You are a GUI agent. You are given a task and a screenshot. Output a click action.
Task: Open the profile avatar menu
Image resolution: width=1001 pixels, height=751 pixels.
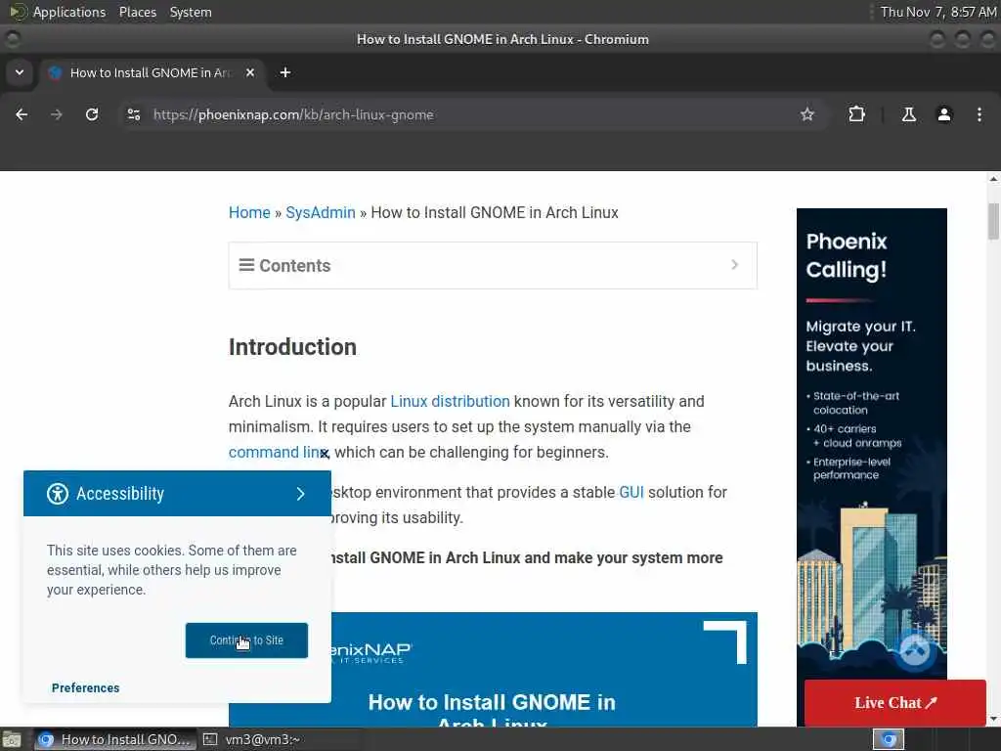point(944,114)
